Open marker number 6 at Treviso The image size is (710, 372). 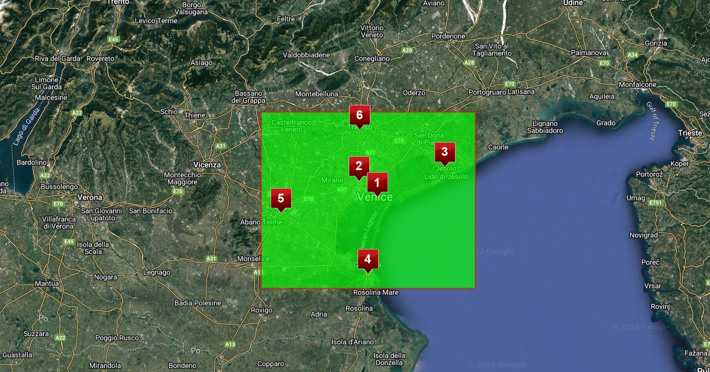[359, 116]
